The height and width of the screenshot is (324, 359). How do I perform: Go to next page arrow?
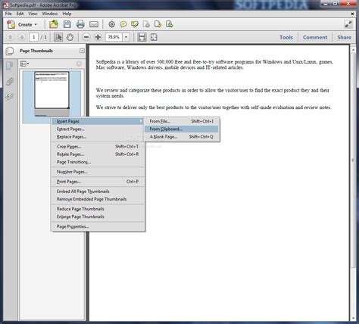(x=22, y=37)
